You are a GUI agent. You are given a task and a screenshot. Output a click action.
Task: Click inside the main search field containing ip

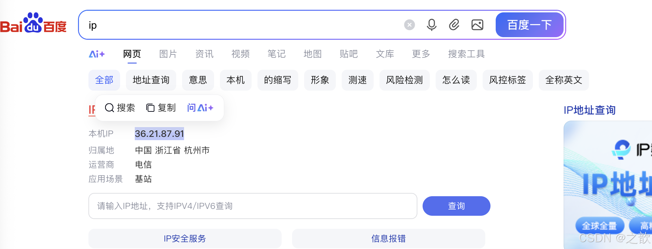[x=241, y=25]
